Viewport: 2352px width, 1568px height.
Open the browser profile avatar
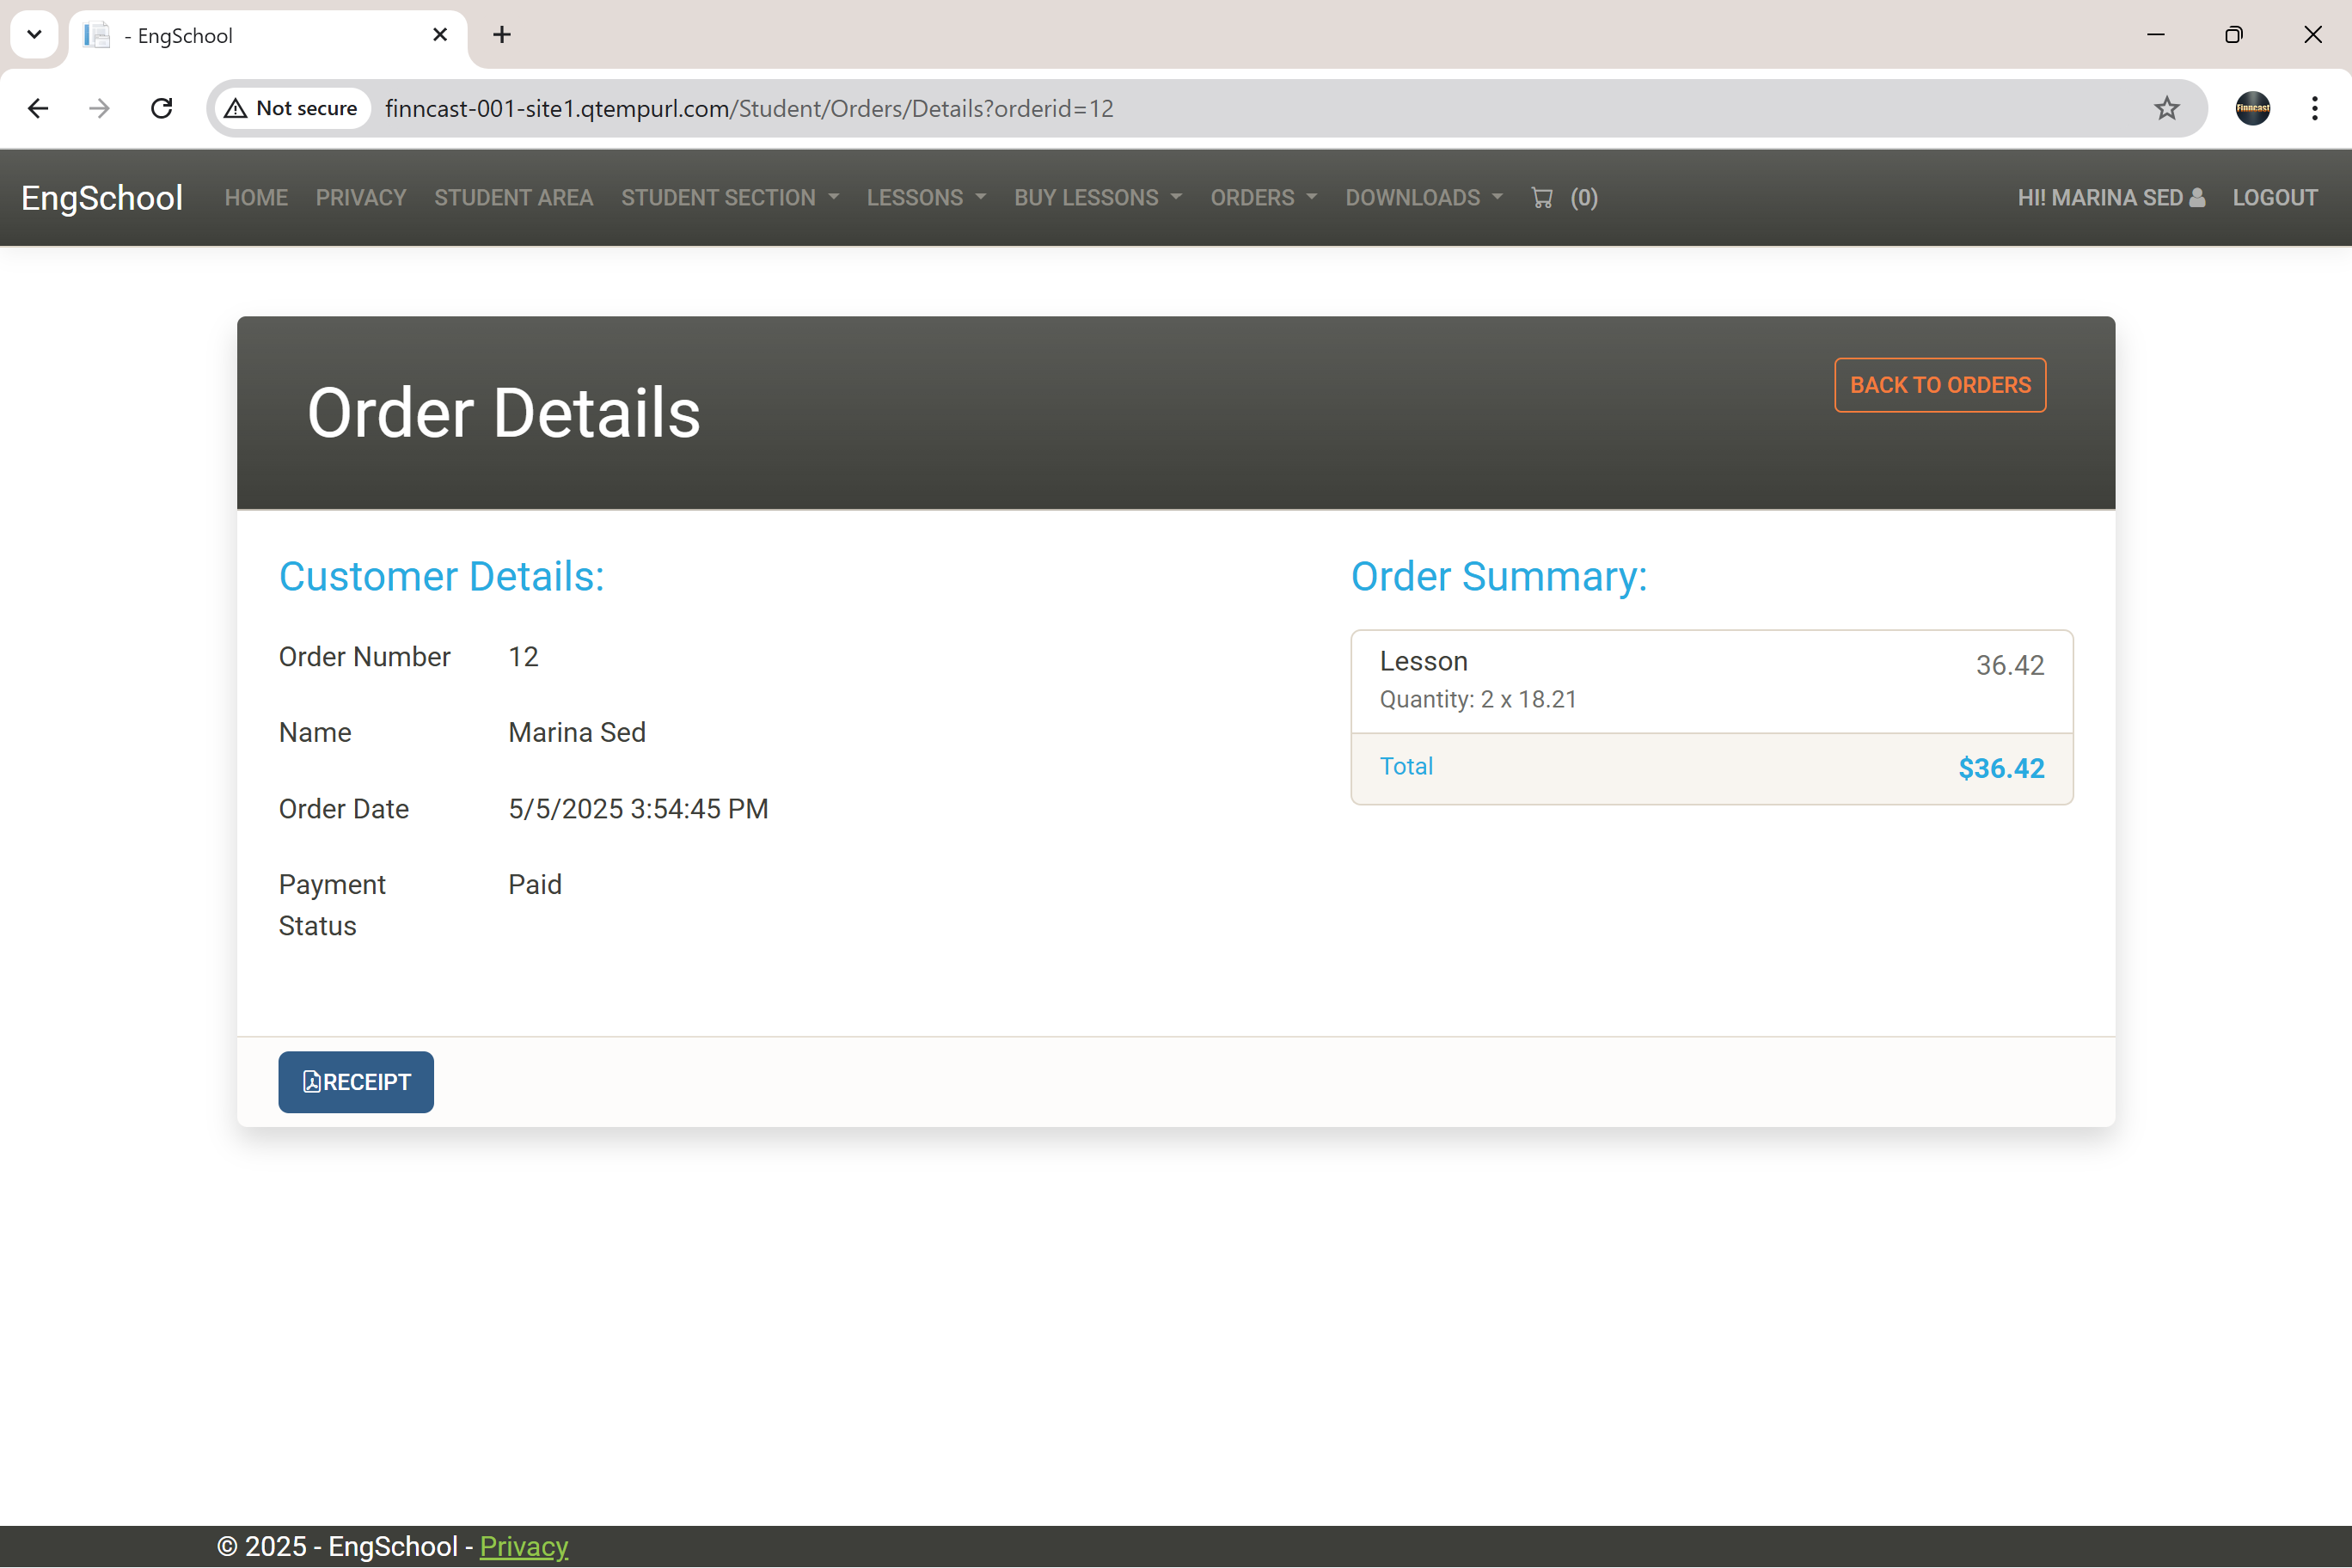2252,108
